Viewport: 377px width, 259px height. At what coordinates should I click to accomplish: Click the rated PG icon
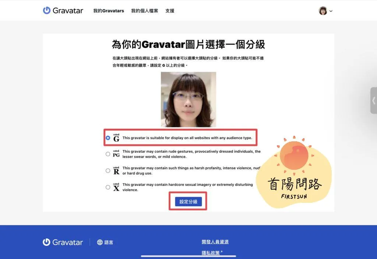coord(116,154)
